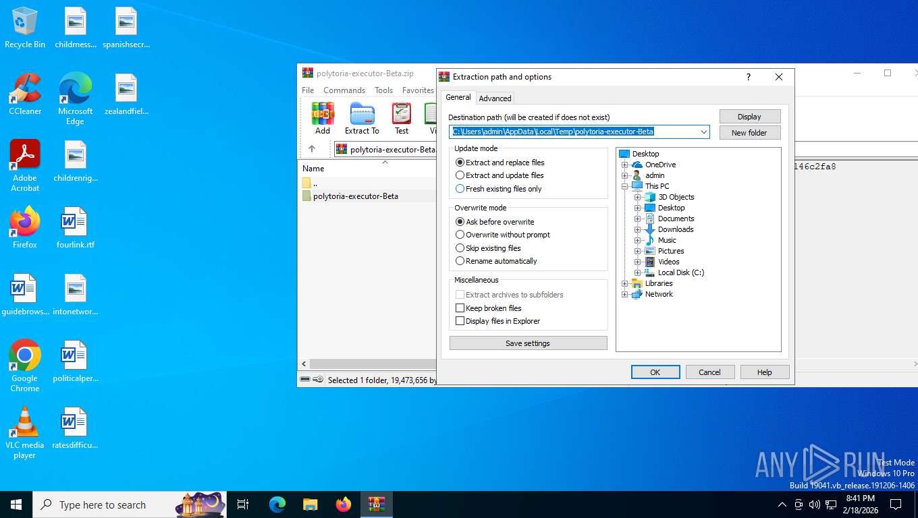Select the Firefox desktop shortcut
The image size is (918, 518).
25,228
